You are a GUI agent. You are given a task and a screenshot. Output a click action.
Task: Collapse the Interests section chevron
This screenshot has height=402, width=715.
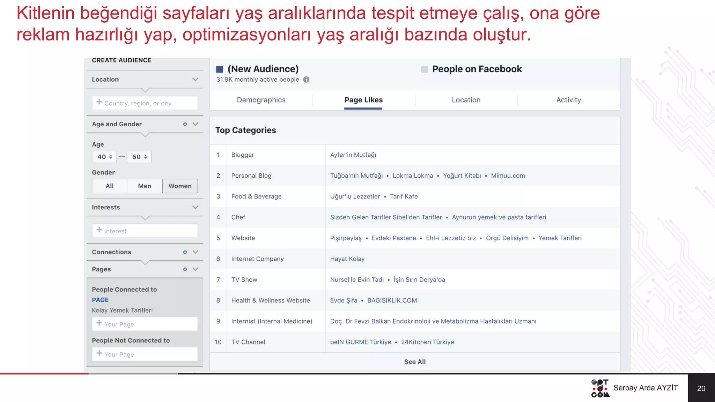(x=196, y=207)
